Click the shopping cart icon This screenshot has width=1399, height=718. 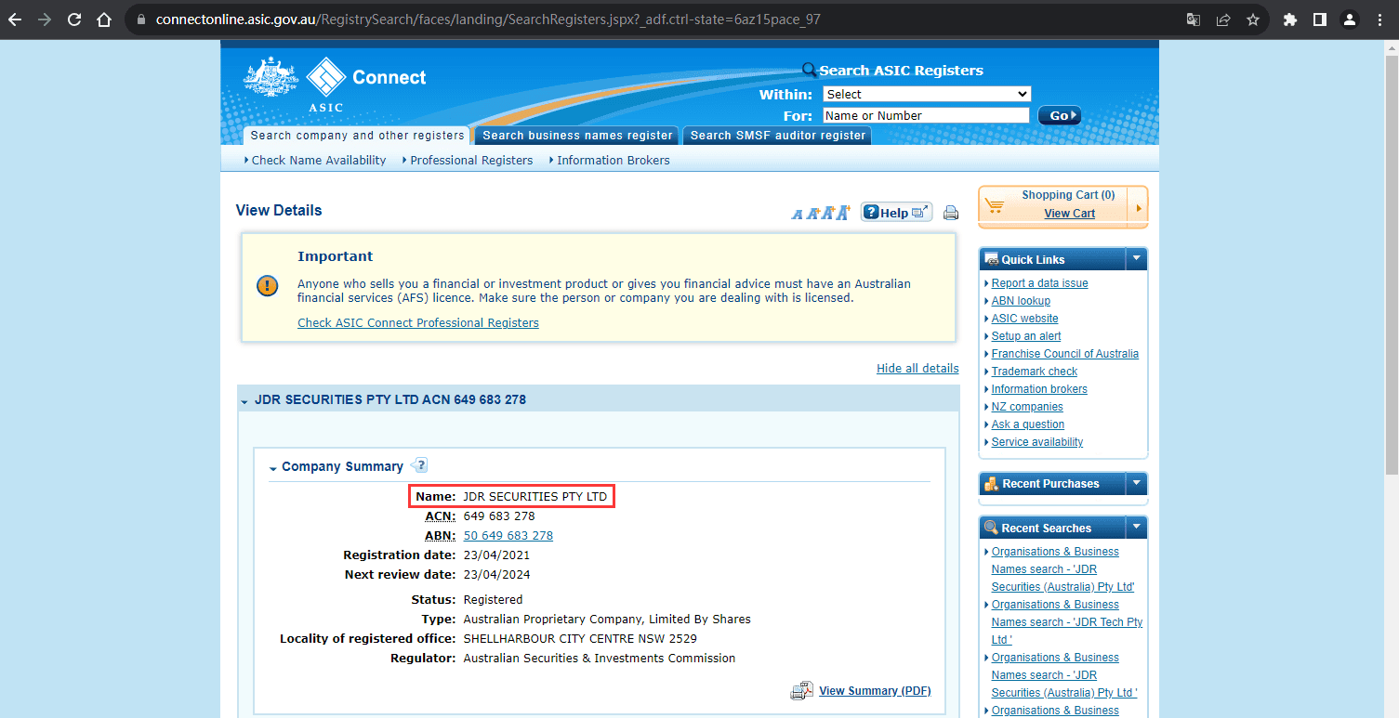click(994, 205)
